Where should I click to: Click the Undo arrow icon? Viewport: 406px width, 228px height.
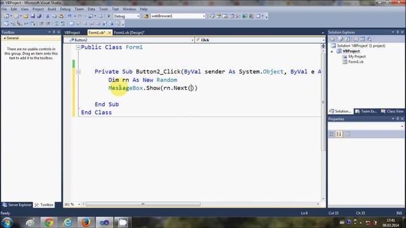(x=69, y=16)
